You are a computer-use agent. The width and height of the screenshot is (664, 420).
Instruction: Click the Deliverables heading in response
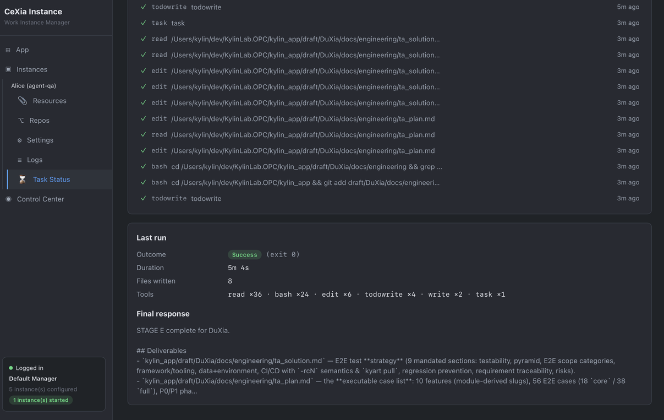tap(161, 351)
